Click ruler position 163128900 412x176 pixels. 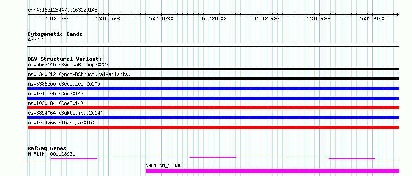click(267, 18)
